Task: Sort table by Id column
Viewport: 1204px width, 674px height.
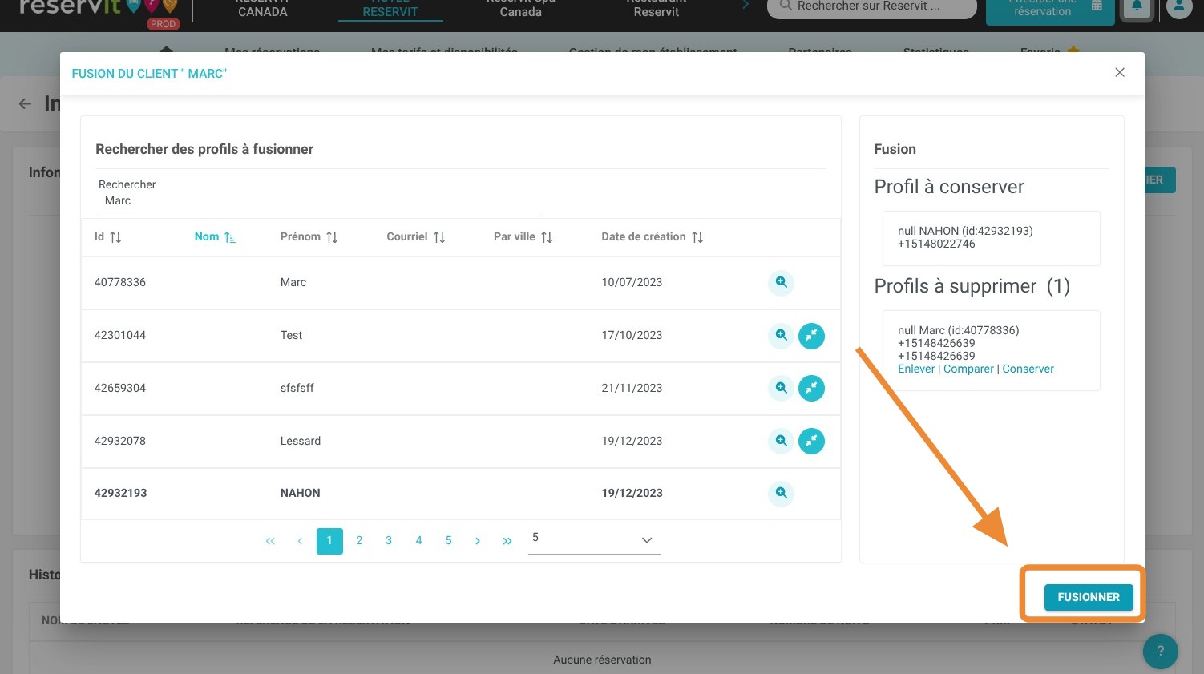Action: [107, 236]
